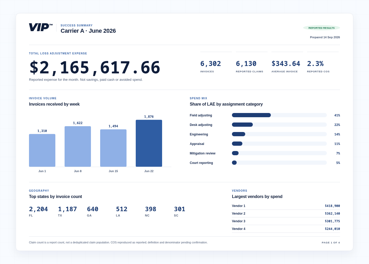Click the Jun 8 bar in chart
Viewport: 369px width, 264px height.
[x=78, y=146]
